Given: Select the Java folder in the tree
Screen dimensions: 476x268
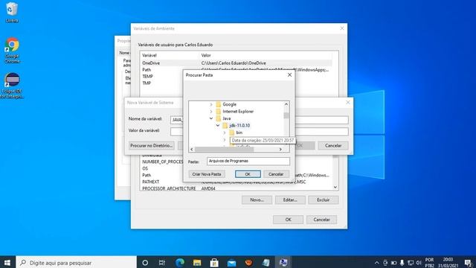Looking at the screenshot, I should point(226,118).
